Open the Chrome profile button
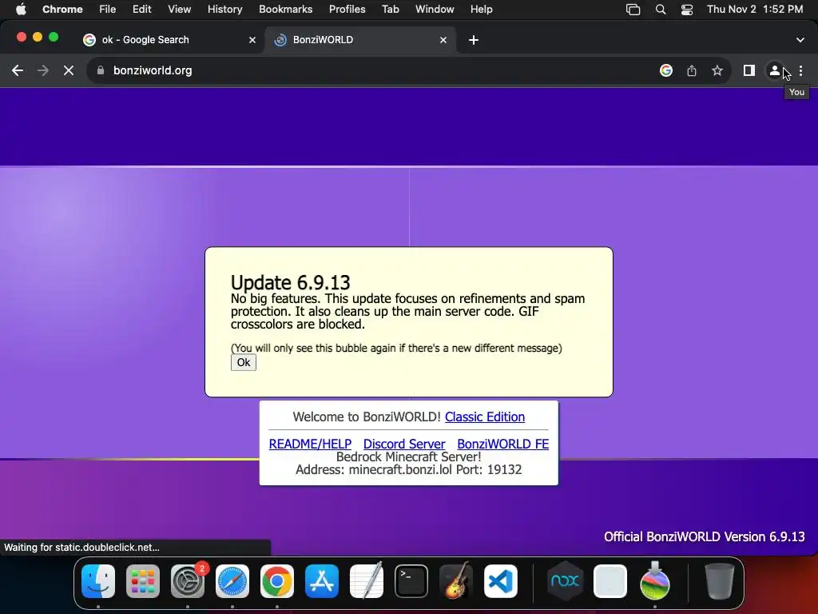 775,70
